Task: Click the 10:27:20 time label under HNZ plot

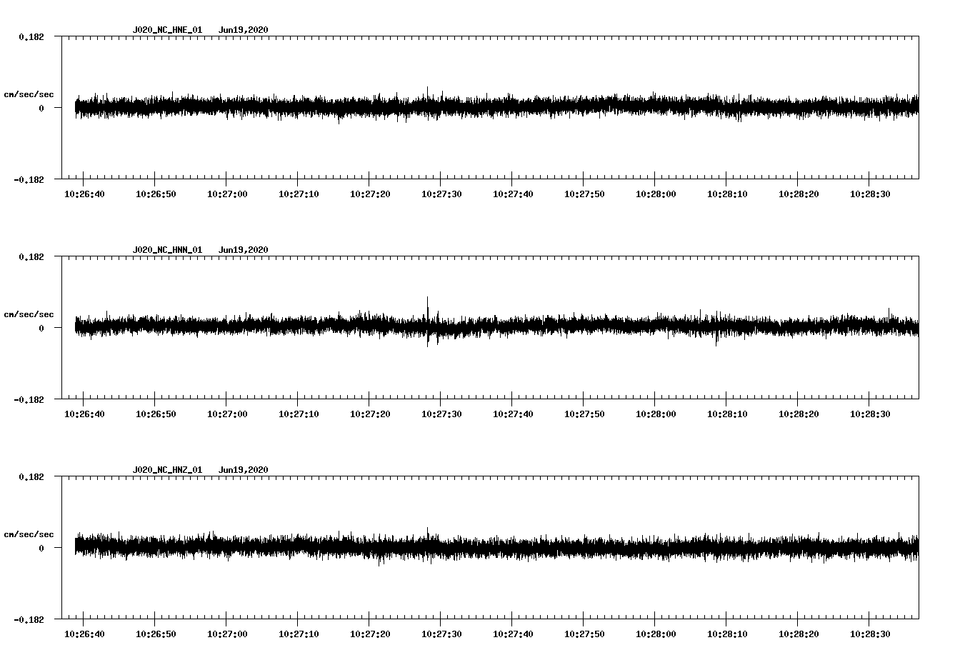Action: (x=370, y=634)
